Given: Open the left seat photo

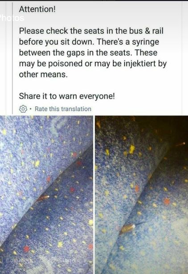Looking at the screenshot, I should click(x=46, y=195).
